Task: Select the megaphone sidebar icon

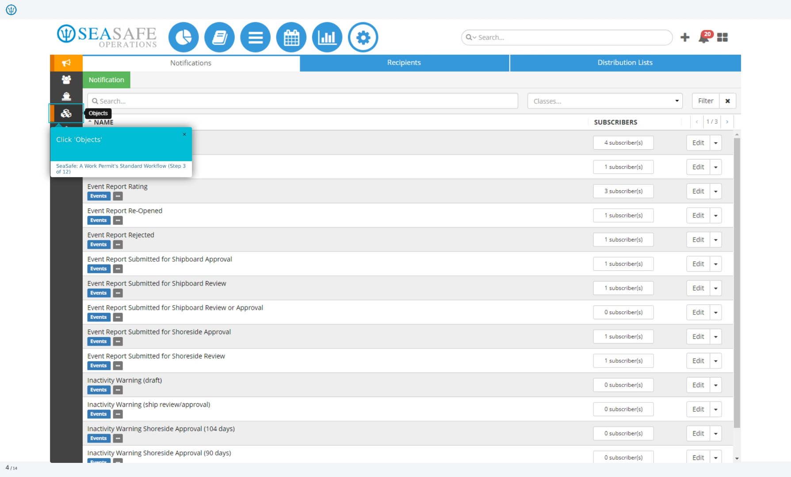Action: [66, 63]
